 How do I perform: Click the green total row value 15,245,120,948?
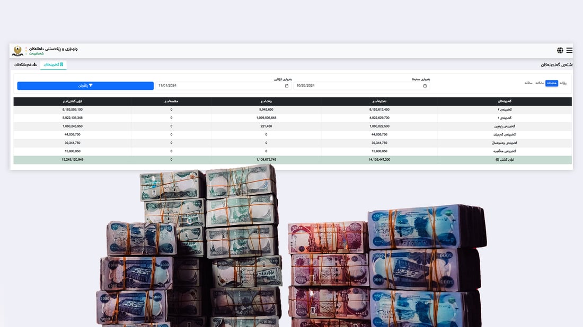(73, 159)
